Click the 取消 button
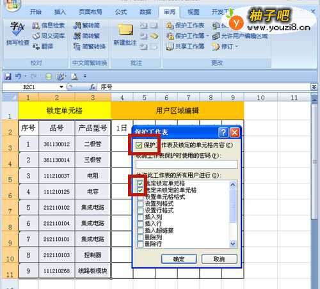320x289 pixels. point(219,259)
